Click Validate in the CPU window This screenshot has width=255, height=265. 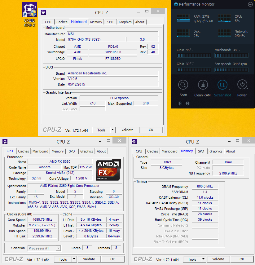point(89,259)
